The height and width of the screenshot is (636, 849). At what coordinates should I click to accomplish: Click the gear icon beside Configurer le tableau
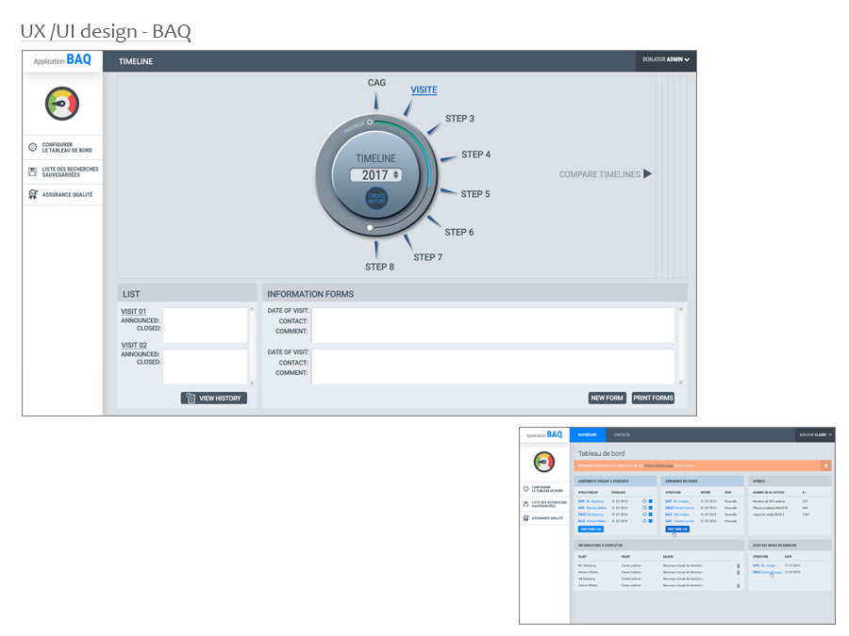click(x=33, y=148)
